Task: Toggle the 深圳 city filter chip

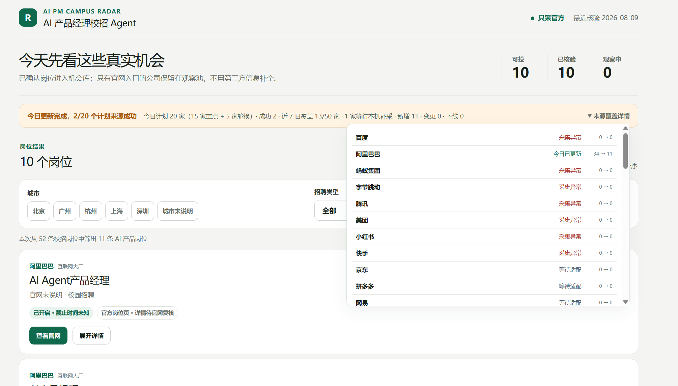Action: (x=143, y=211)
